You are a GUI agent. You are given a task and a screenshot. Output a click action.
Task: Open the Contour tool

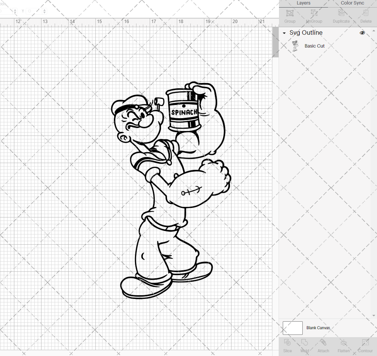pos(365,345)
